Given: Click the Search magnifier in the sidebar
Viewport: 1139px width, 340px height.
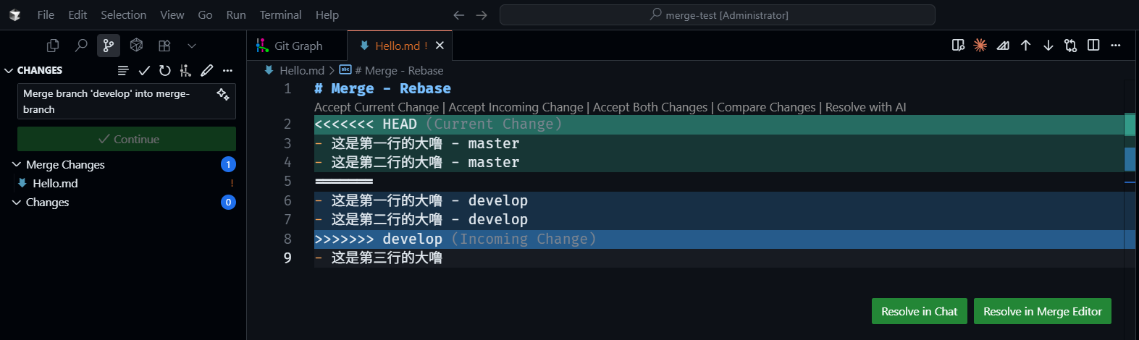Looking at the screenshot, I should 81,46.
